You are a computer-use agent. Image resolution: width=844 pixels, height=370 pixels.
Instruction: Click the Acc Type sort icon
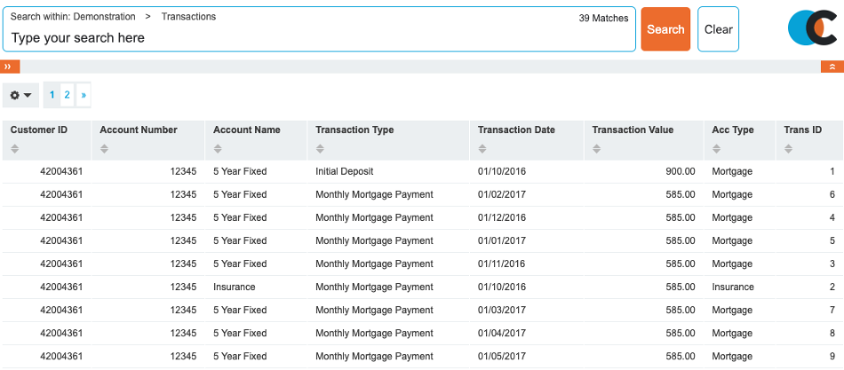point(717,149)
